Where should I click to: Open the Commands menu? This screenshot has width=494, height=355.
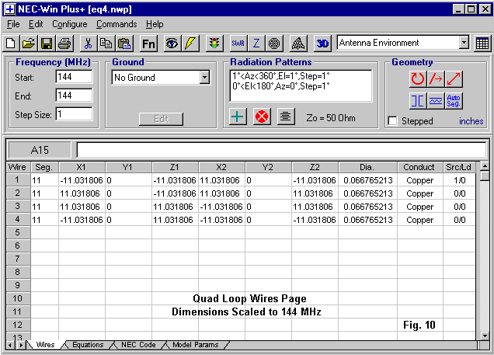[117, 24]
